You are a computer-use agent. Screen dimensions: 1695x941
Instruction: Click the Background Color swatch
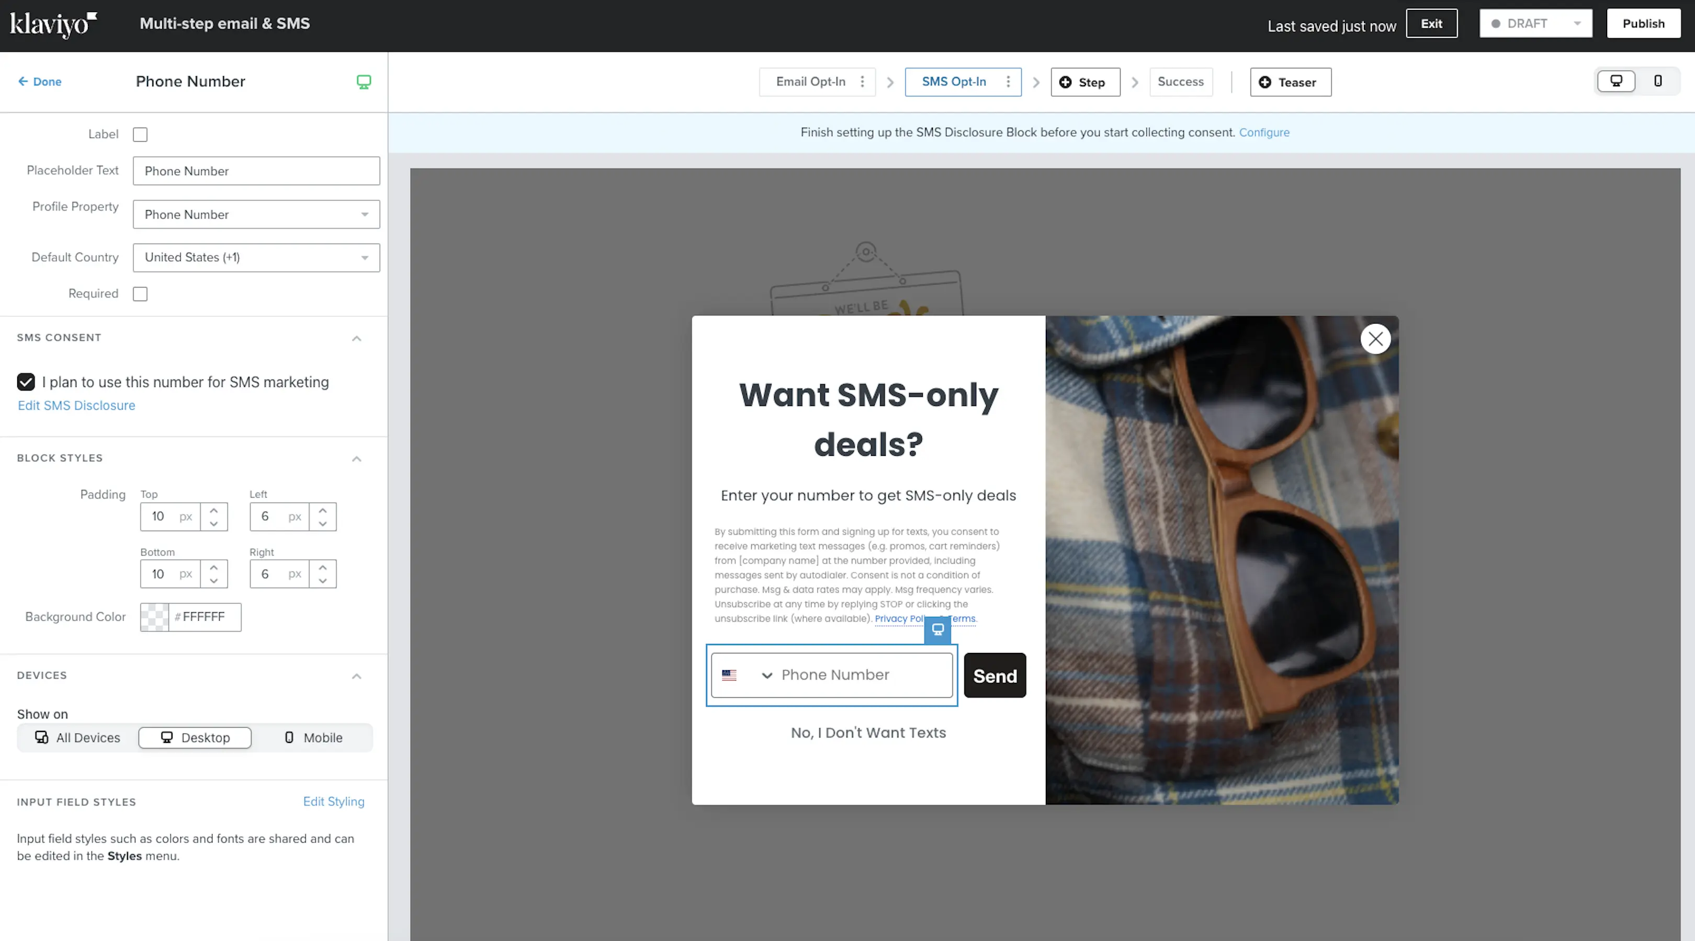coord(155,617)
